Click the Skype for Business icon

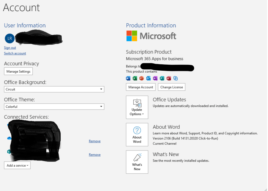pyautogui.click(x=175, y=78)
